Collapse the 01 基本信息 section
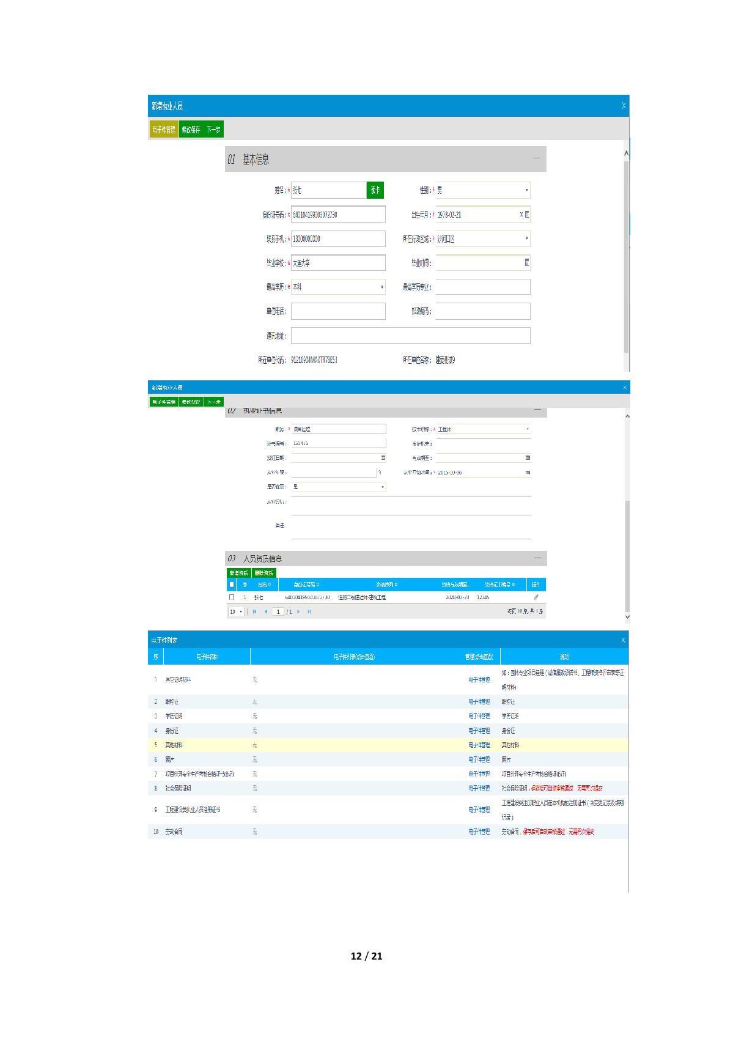 click(537, 158)
